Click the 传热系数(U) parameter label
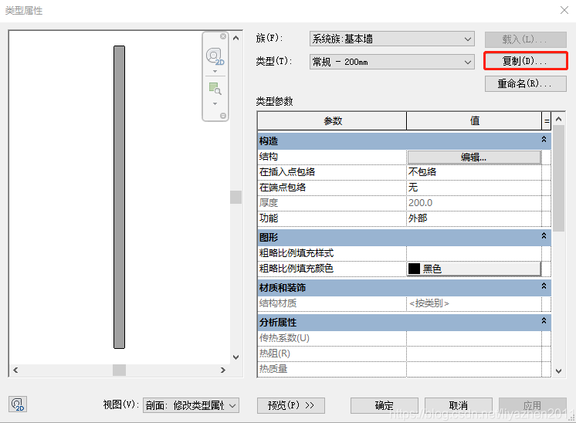576x423 pixels. pyautogui.click(x=284, y=338)
